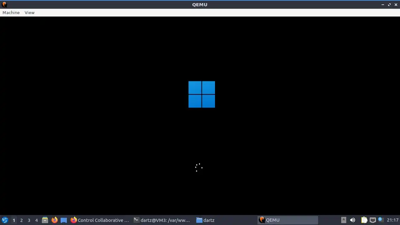Click the QEMU logo in the title bar
The height and width of the screenshot is (225, 400).
(x=4, y=5)
